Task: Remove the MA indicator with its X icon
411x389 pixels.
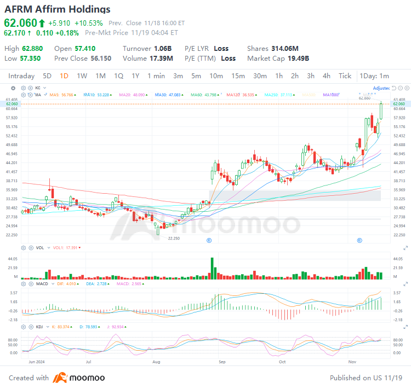Action: (x=30, y=95)
